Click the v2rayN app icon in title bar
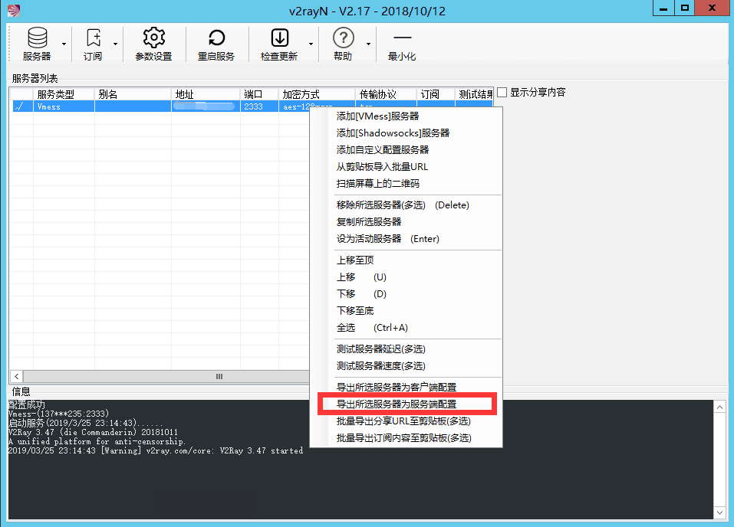 point(11,8)
